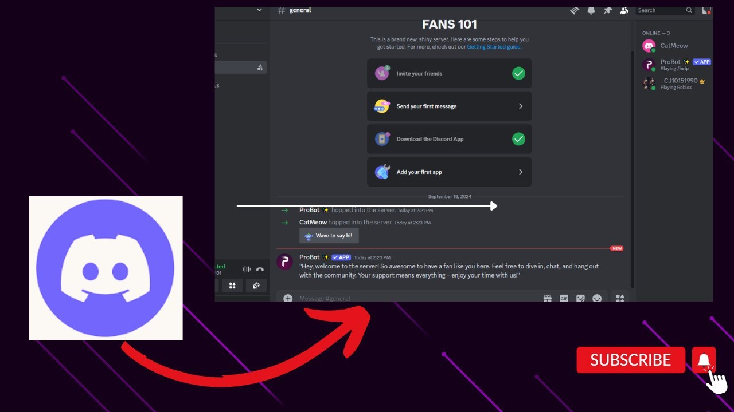Select ProBot in the online member list
This screenshot has height=412, width=734.
(677, 65)
